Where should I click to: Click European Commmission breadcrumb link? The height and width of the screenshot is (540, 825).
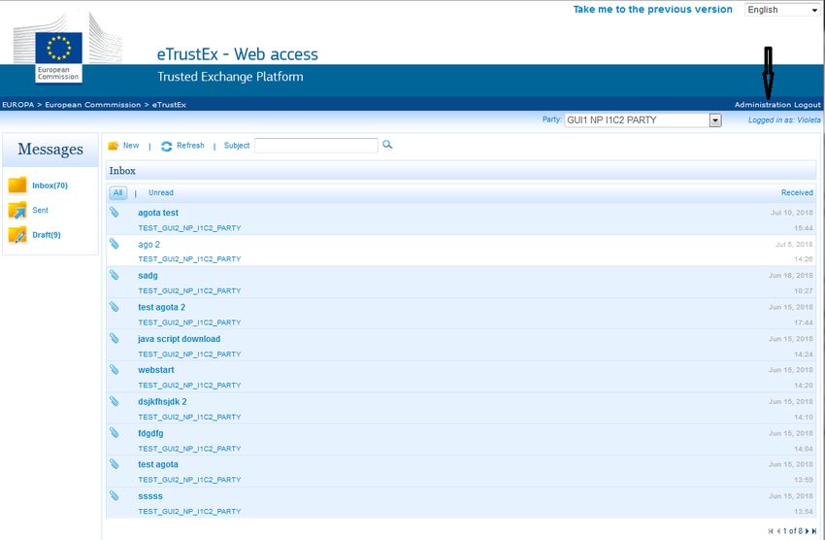pyautogui.click(x=93, y=105)
